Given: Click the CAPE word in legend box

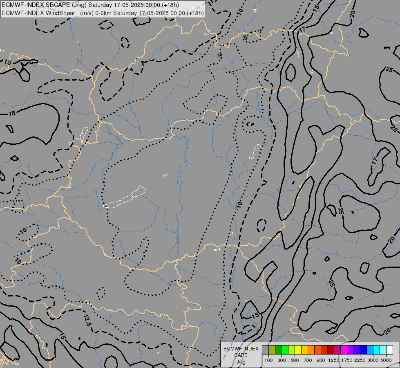Looking at the screenshot, I should pyautogui.click(x=241, y=355).
